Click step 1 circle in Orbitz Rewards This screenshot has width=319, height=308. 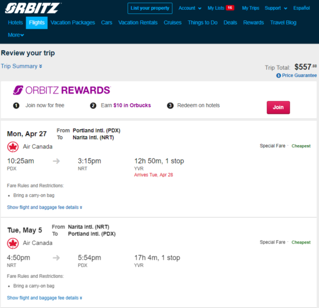pos(16,106)
